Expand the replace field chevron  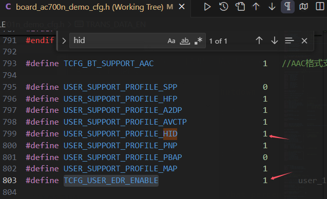point(64,41)
